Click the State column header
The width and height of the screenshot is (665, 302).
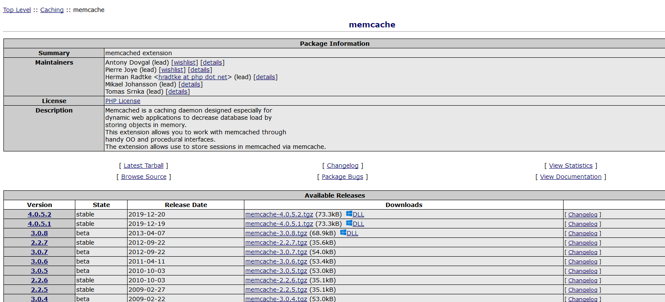coord(101,205)
